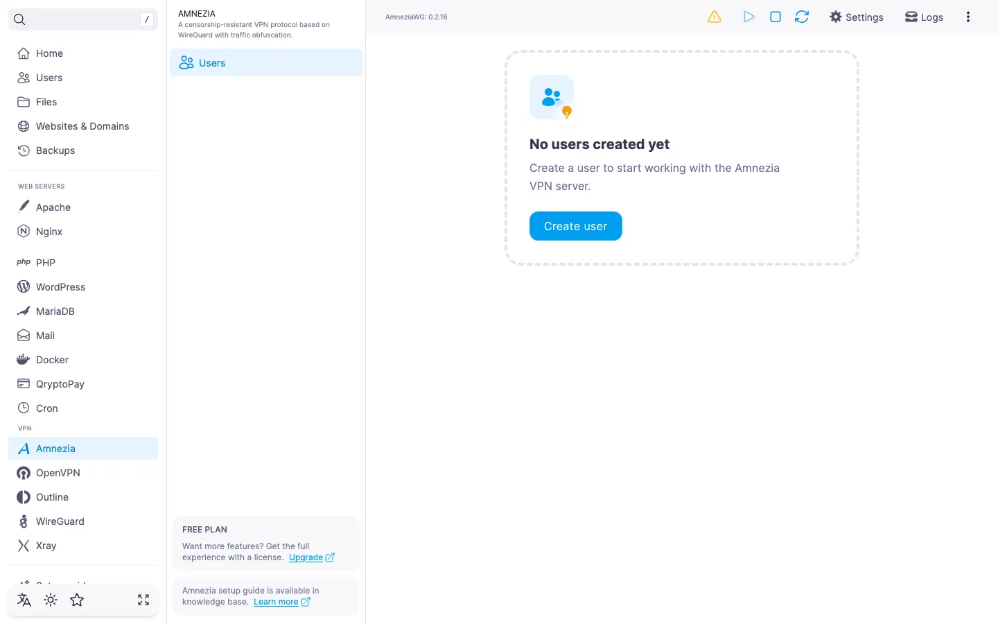Screen dimensions: 998x624
Task: Click the Files folder icon
Action: click(x=24, y=102)
